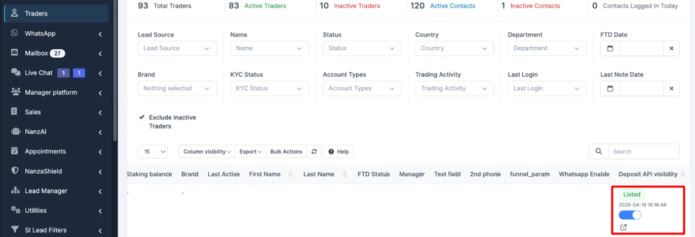Click the search magnifier icon
Viewport: 695px width, 237px height.
point(598,151)
